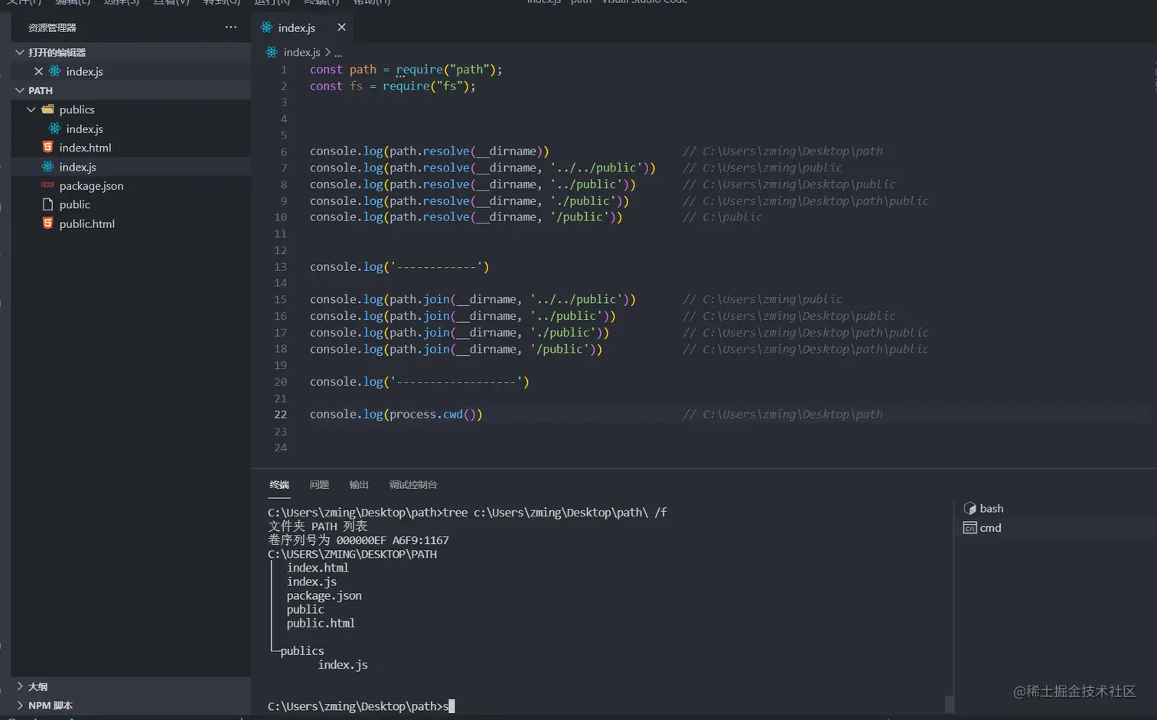Screen dimensions: 1157x720
Task: Click the HTML5 icon beside public.html
Action: 47,223
